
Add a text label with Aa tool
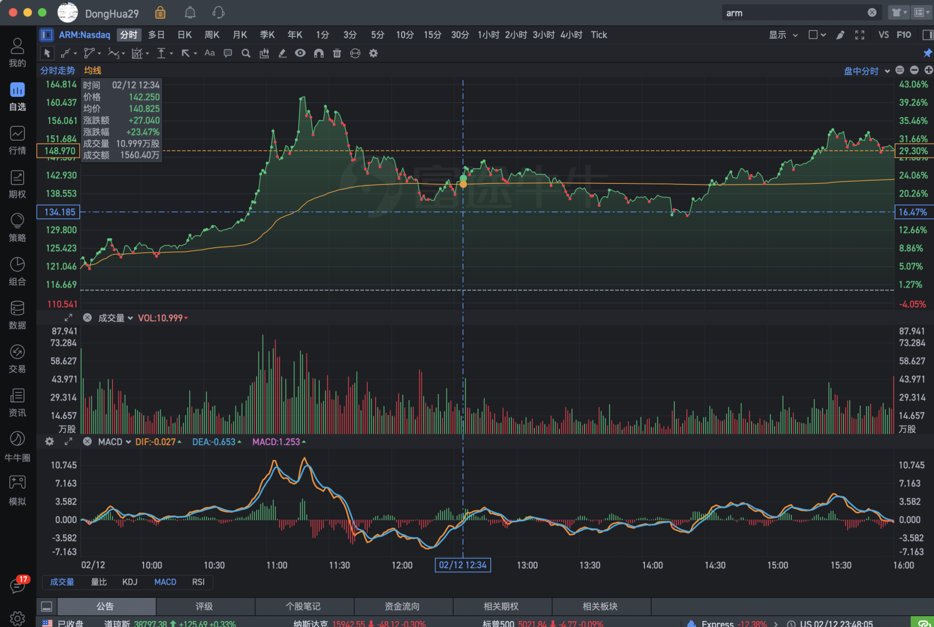coord(210,53)
